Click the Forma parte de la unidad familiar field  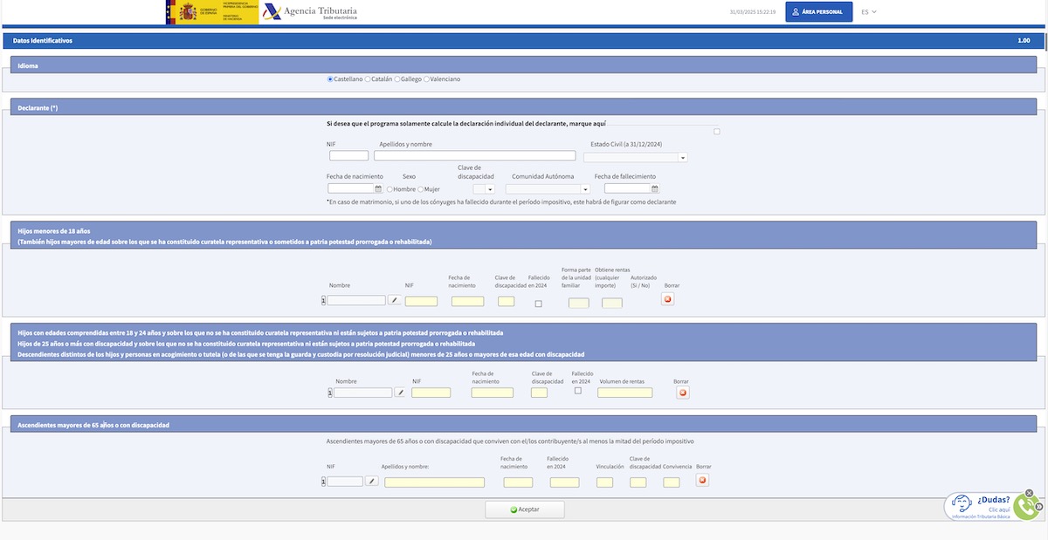pyautogui.click(x=579, y=304)
